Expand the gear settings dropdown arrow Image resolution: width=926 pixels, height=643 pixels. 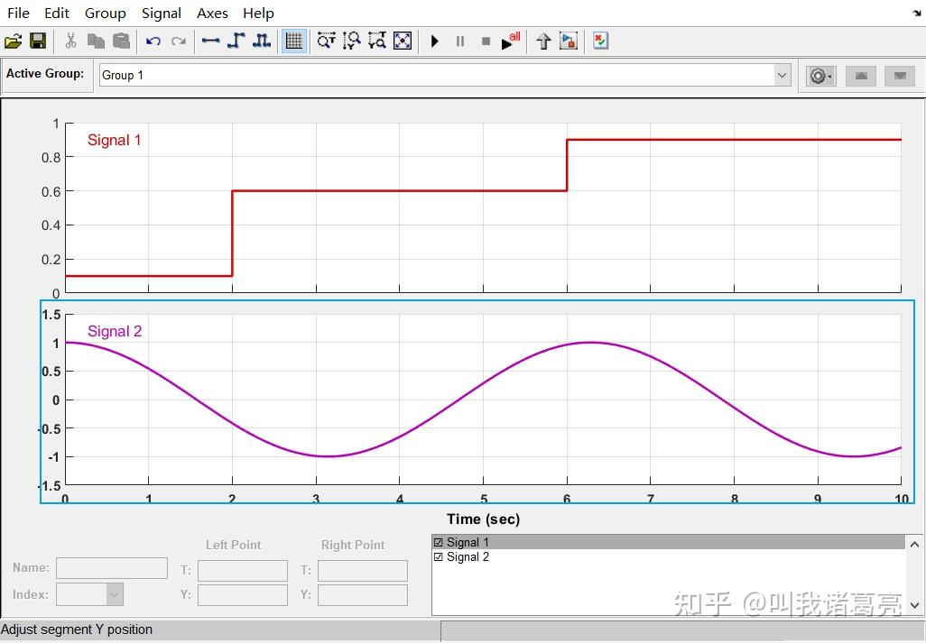coord(829,76)
